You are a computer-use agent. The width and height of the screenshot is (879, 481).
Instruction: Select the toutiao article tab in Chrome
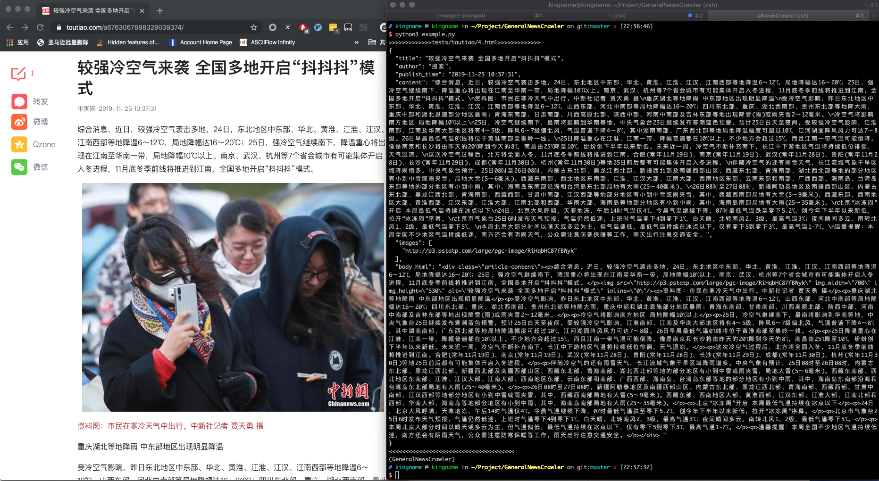92,10
